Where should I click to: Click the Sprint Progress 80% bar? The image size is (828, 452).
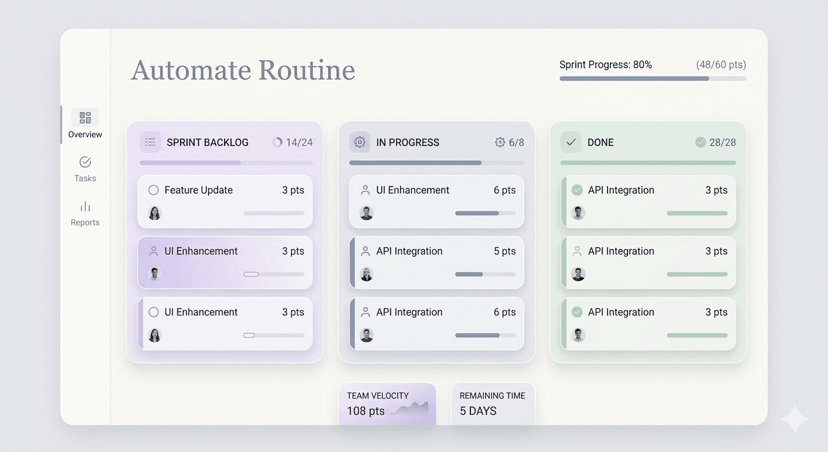652,78
